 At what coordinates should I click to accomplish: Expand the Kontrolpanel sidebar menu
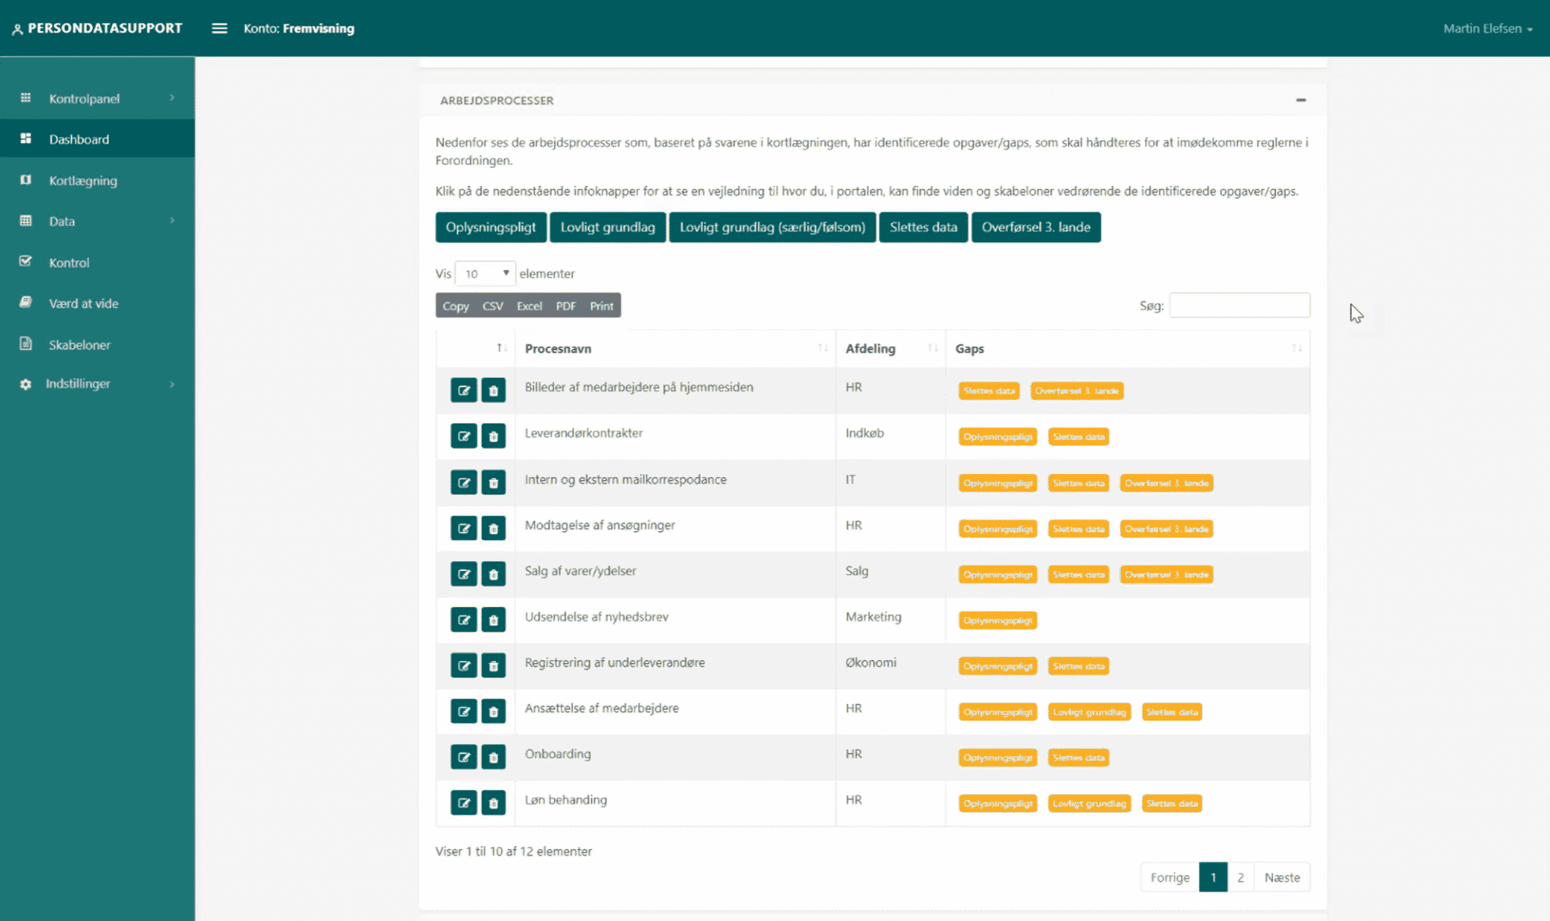coord(97,98)
